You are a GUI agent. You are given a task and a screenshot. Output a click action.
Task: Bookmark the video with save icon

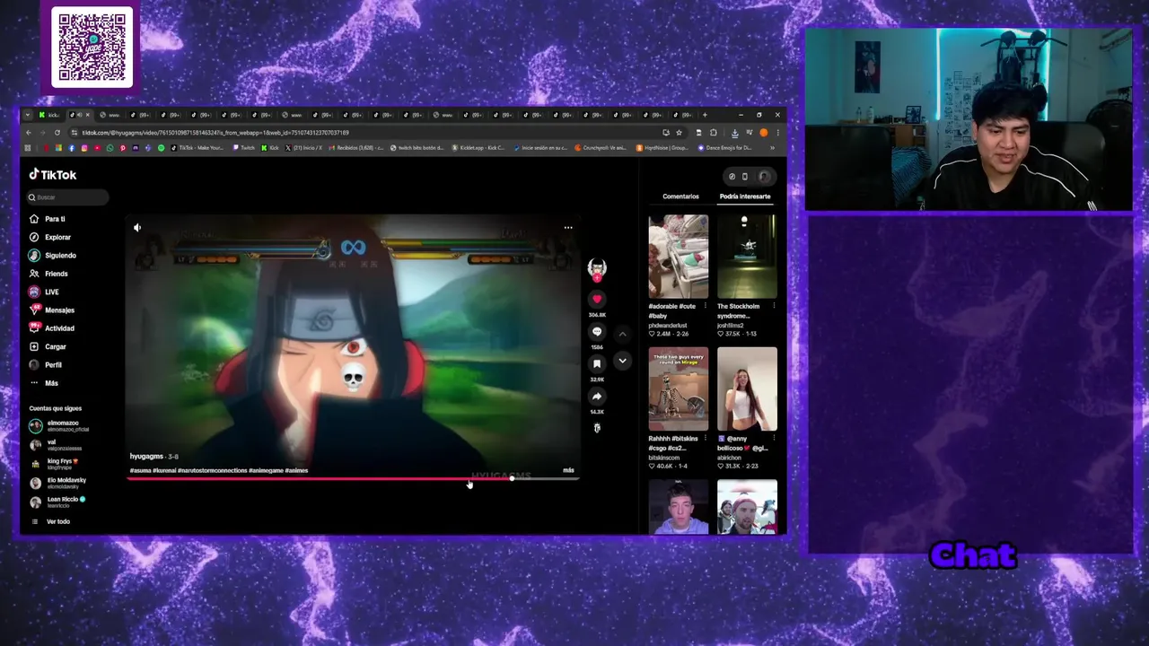click(597, 364)
